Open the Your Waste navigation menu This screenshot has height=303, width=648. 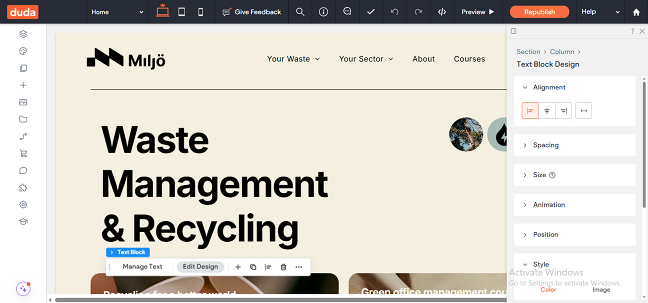(x=294, y=59)
